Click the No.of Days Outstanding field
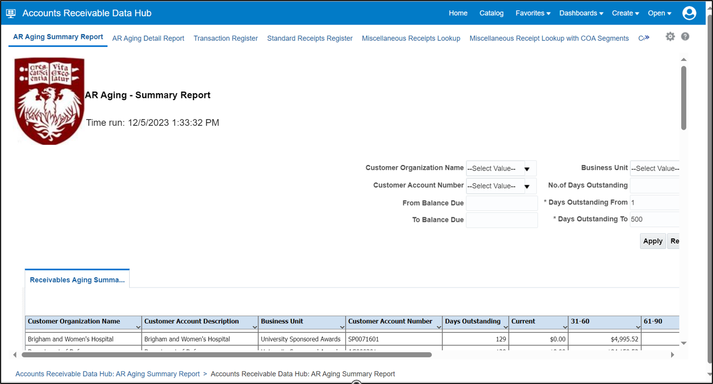The height and width of the screenshot is (384, 713). 655,186
